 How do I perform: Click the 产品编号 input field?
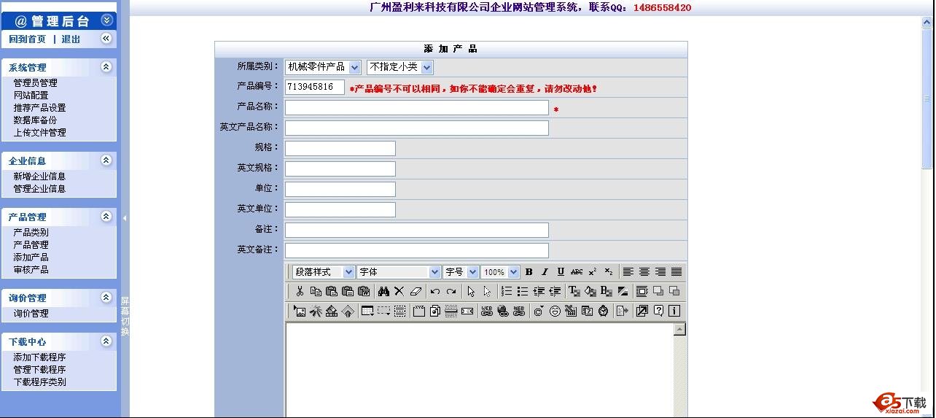point(315,88)
